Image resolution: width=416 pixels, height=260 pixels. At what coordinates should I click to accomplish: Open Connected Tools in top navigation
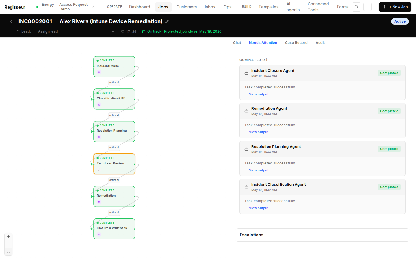tap(318, 7)
